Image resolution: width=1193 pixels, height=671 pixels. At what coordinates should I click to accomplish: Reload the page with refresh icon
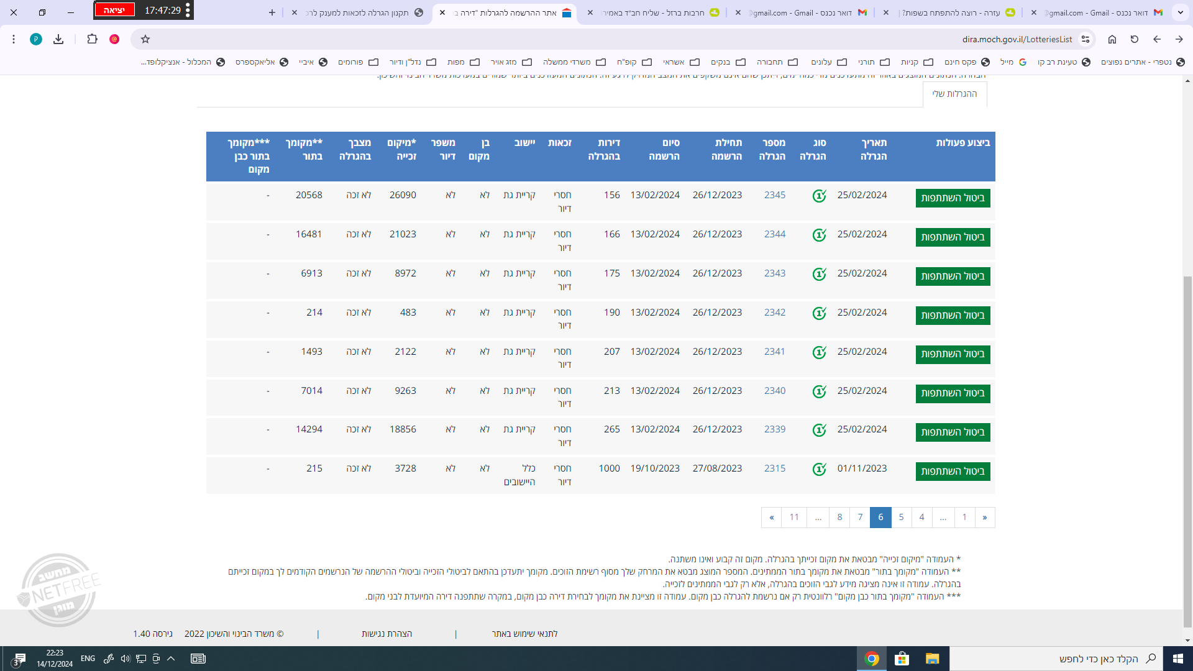(1135, 39)
